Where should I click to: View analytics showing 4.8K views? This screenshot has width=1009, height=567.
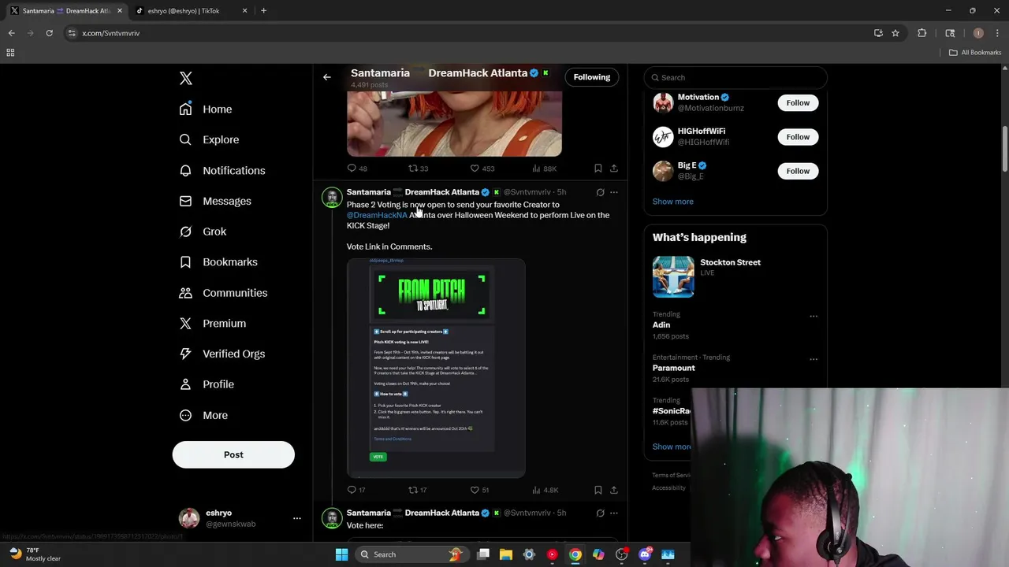pos(545,490)
